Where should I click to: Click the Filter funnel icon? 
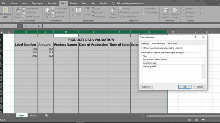coord(88,10)
